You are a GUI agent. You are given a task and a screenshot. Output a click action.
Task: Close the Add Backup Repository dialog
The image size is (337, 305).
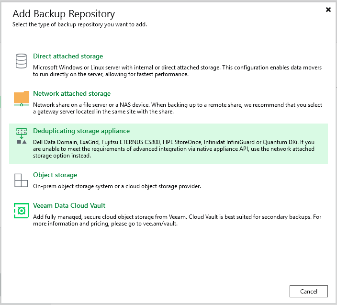click(328, 10)
